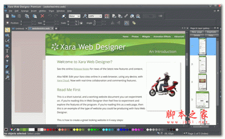Image resolution: width=225 pixels, height=139 pixels.
Task: Click the flip horizontally triangle icon
Action: point(112,23)
